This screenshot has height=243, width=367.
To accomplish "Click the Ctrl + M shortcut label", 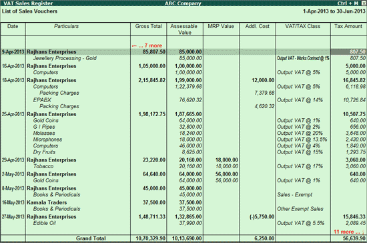I will pos(348,3).
